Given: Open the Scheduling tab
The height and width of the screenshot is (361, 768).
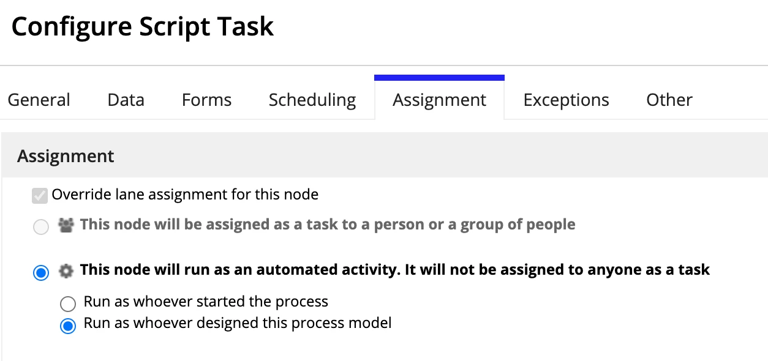Looking at the screenshot, I should (x=312, y=100).
